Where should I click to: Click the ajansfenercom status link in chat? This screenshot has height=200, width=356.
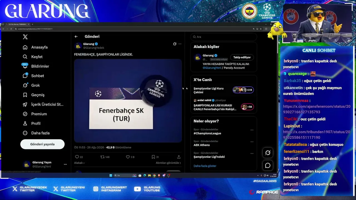tap(317, 109)
